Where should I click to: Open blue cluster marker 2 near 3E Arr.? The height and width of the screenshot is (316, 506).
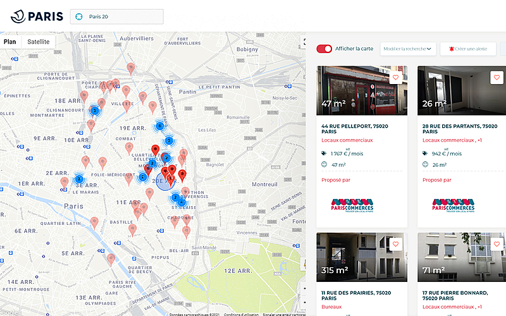pyautogui.click(x=79, y=179)
